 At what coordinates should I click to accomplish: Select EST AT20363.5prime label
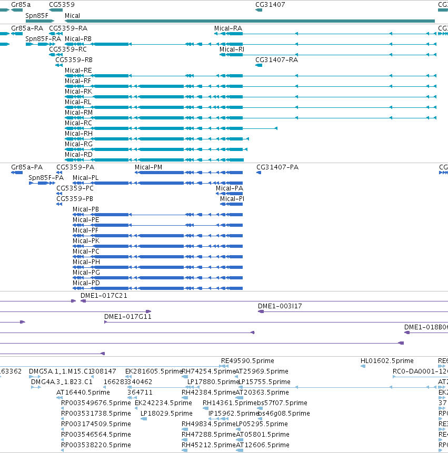(x=262, y=392)
